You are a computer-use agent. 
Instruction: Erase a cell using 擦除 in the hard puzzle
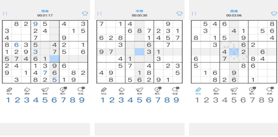pos(216,91)
